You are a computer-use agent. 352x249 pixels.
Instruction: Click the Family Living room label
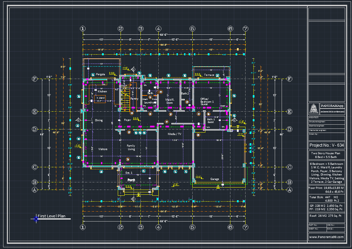131,148
